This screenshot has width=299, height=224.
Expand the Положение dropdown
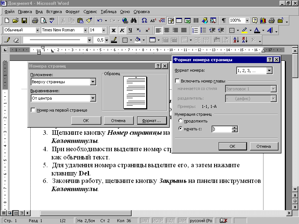[93, 82]
